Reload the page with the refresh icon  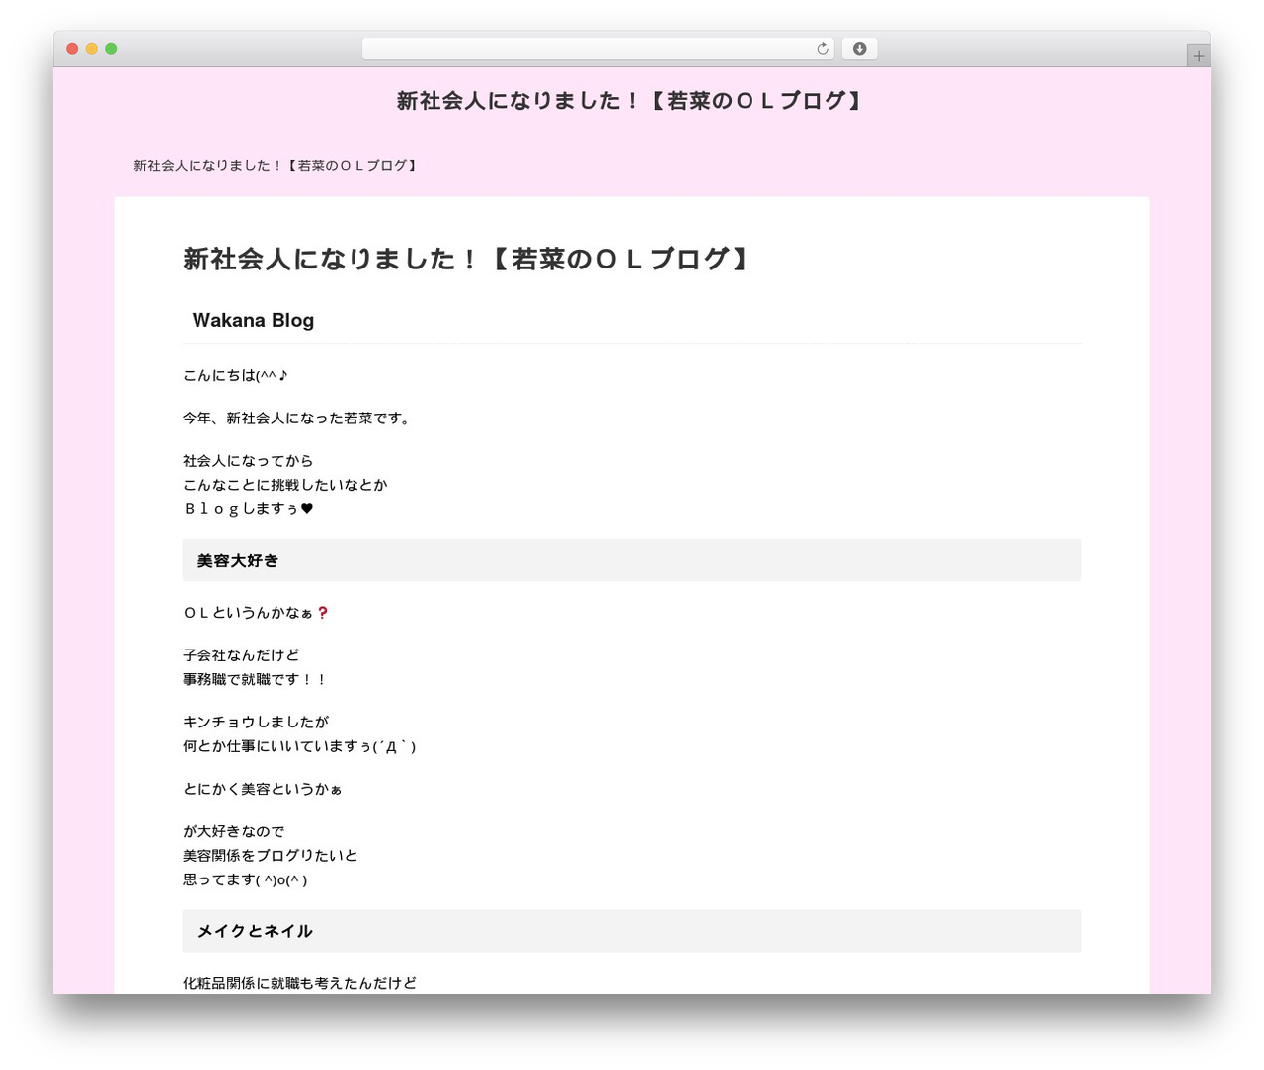tap(822, 49)
